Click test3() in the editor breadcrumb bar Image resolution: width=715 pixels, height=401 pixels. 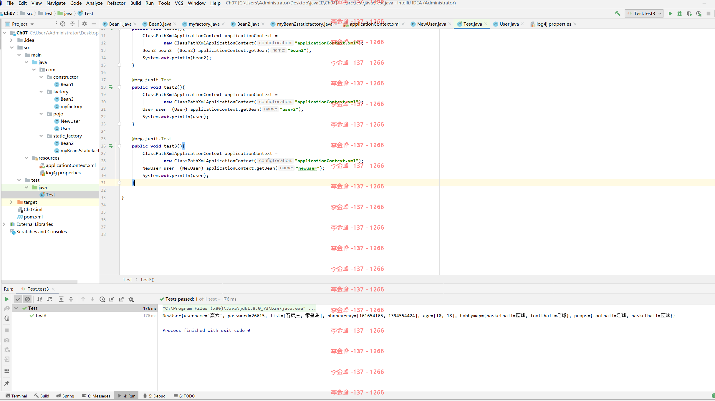pyautogui.click(x=148, y=279)
